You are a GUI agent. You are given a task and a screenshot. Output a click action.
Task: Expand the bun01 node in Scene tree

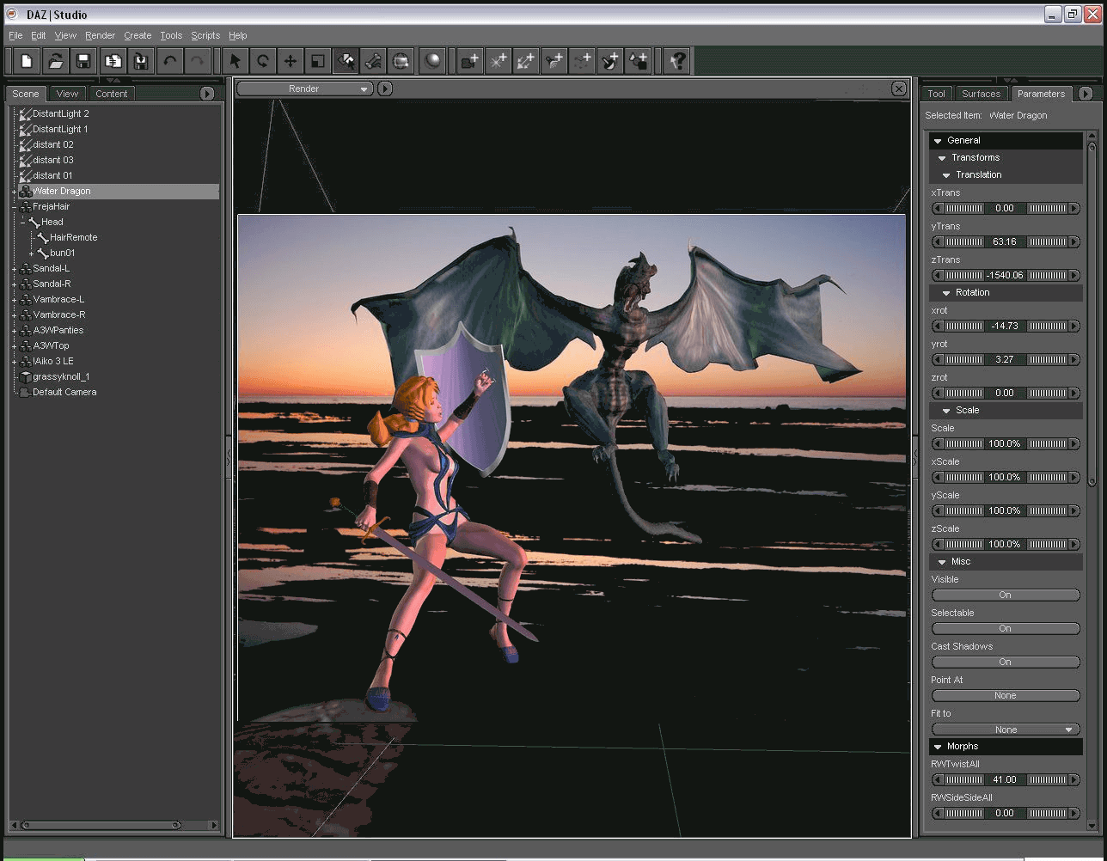tap(31, 253)
